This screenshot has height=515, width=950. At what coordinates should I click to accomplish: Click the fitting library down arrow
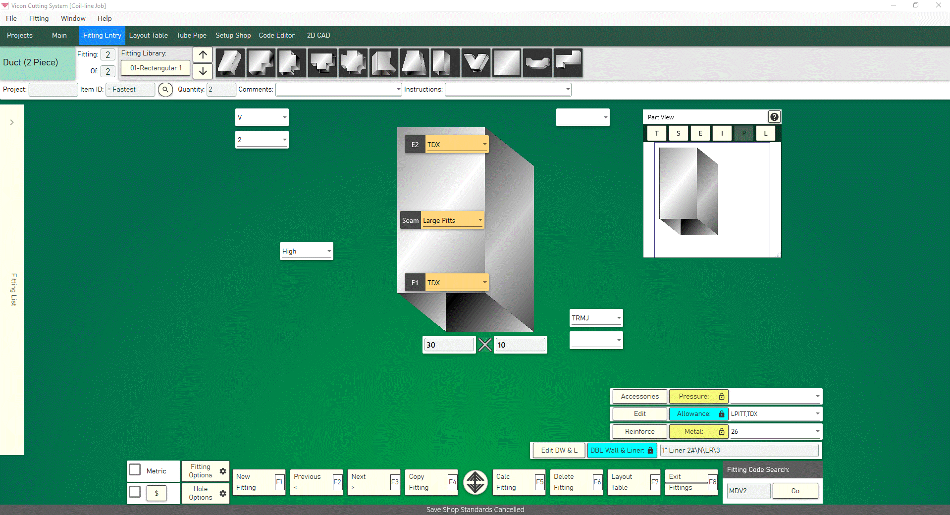(x=203, y=71)
